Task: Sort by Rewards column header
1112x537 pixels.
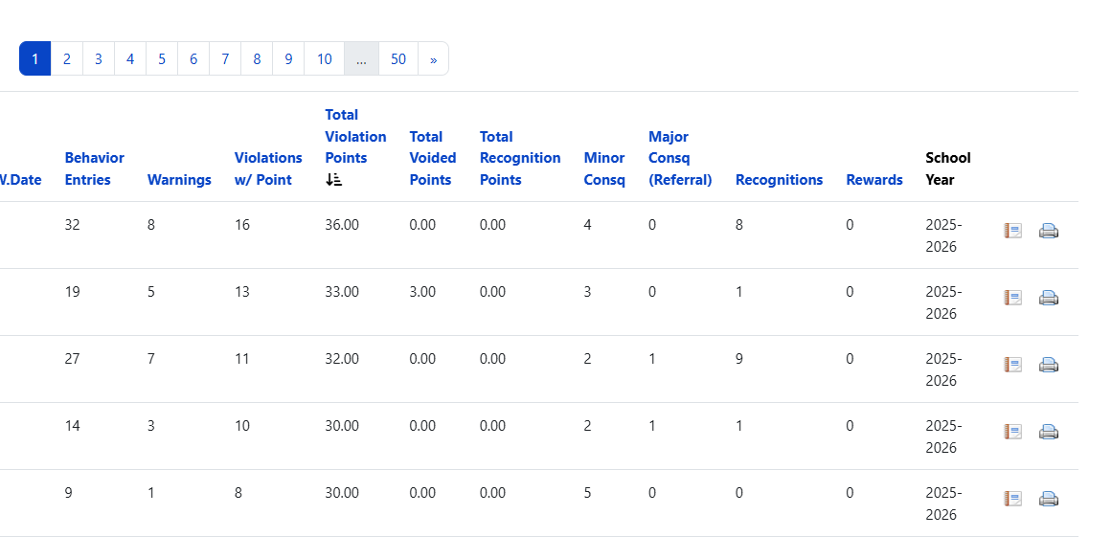Action: pos(874,180)
